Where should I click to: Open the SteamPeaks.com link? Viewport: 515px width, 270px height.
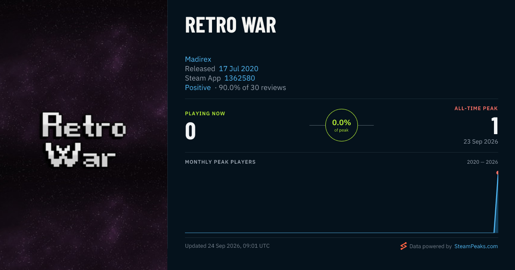pyautogui.click(x=476, y=246)
